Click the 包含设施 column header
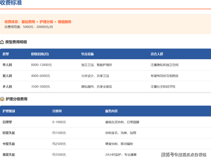Image resolution: width=211 pixels, height=159 pixels. 87,54
